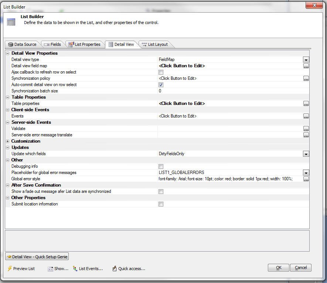327x283 pixels.
Task: Click the OK button
Action: pos(278,267)
